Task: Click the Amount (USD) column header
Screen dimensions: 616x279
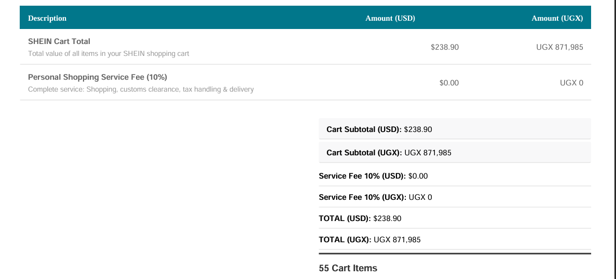Action: [390, 19]
